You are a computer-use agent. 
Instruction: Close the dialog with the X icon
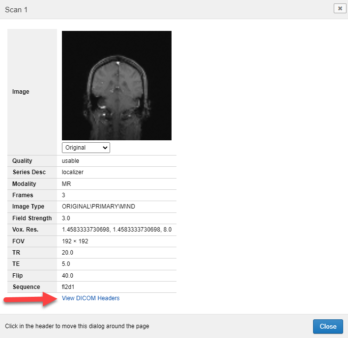click(x=340, y=8)
